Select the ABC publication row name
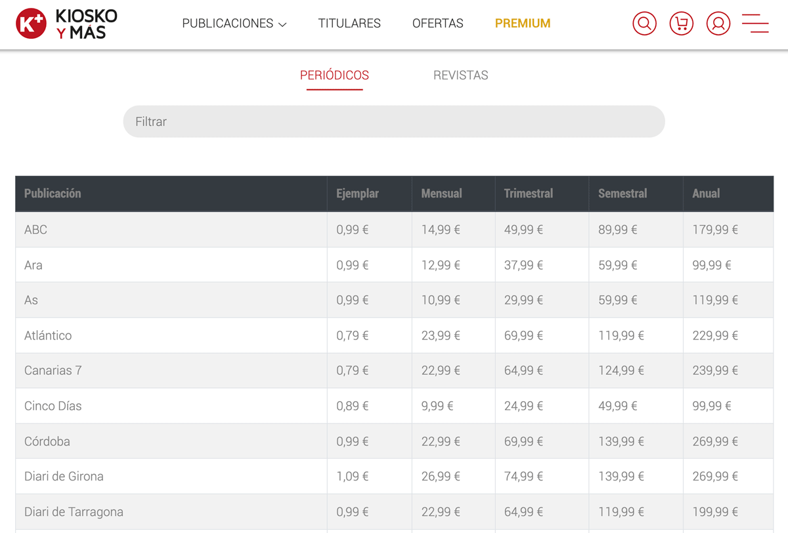Image resolution: width=788 pixels, height=533 pixels. click(35, 230)
